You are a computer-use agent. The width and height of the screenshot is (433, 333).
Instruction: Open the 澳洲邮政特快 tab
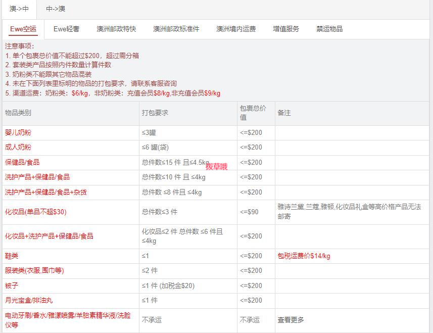click(x=116, y=29)
